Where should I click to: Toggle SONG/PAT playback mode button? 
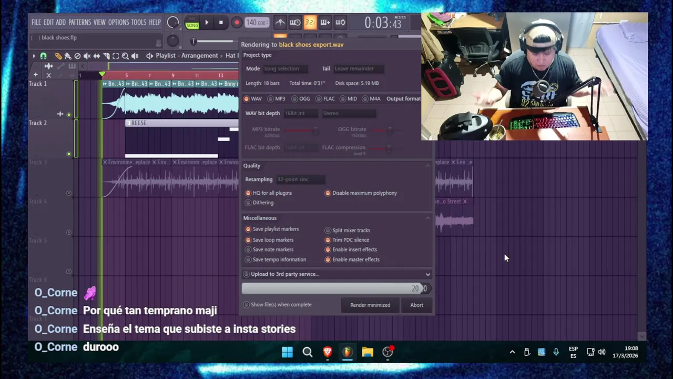(x=192, y=23)
